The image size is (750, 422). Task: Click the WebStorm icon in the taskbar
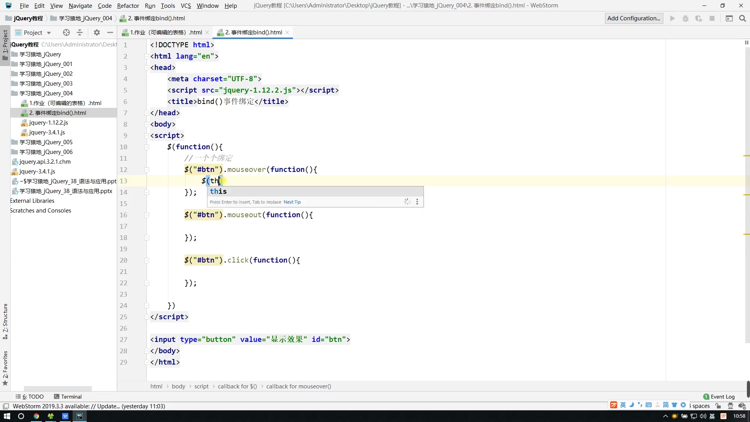tap(80, 416)
